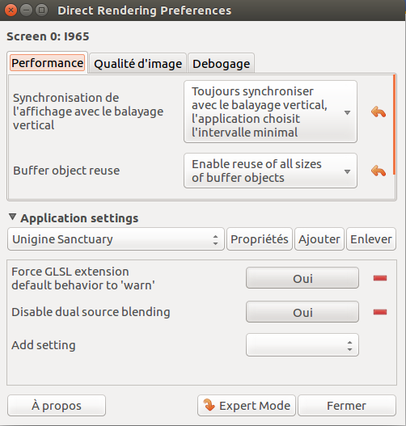Toggle Disable dual source blending Oui button
406x426 pixels.
302,312
